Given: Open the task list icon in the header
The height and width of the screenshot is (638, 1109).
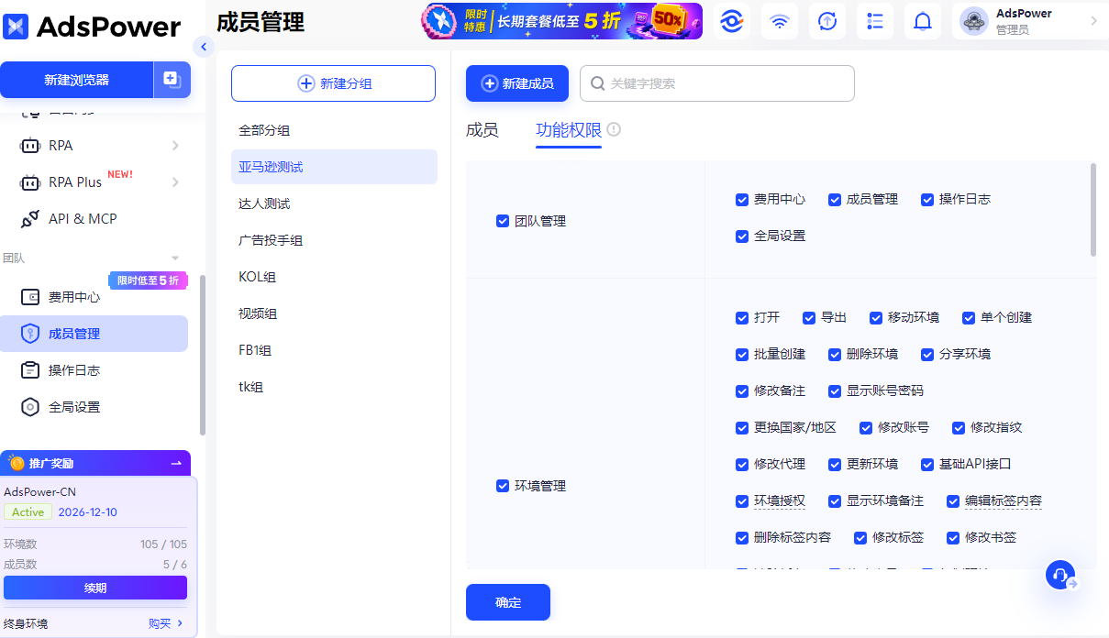Looking at the screenshot, I should click(875, 21).
